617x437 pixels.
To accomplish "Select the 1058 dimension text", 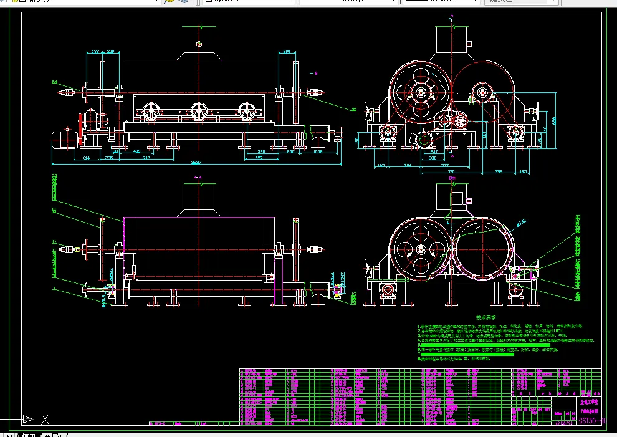I will 318,151.
